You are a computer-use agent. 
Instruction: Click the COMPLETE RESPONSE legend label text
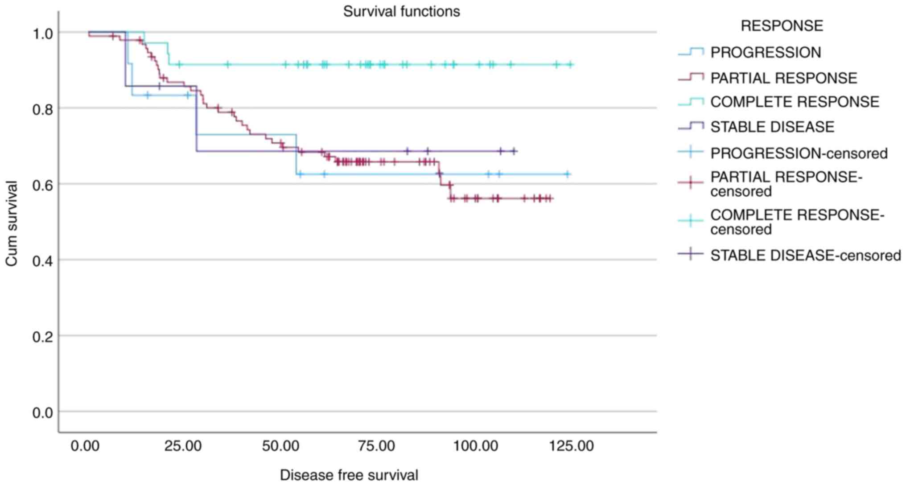795,102
